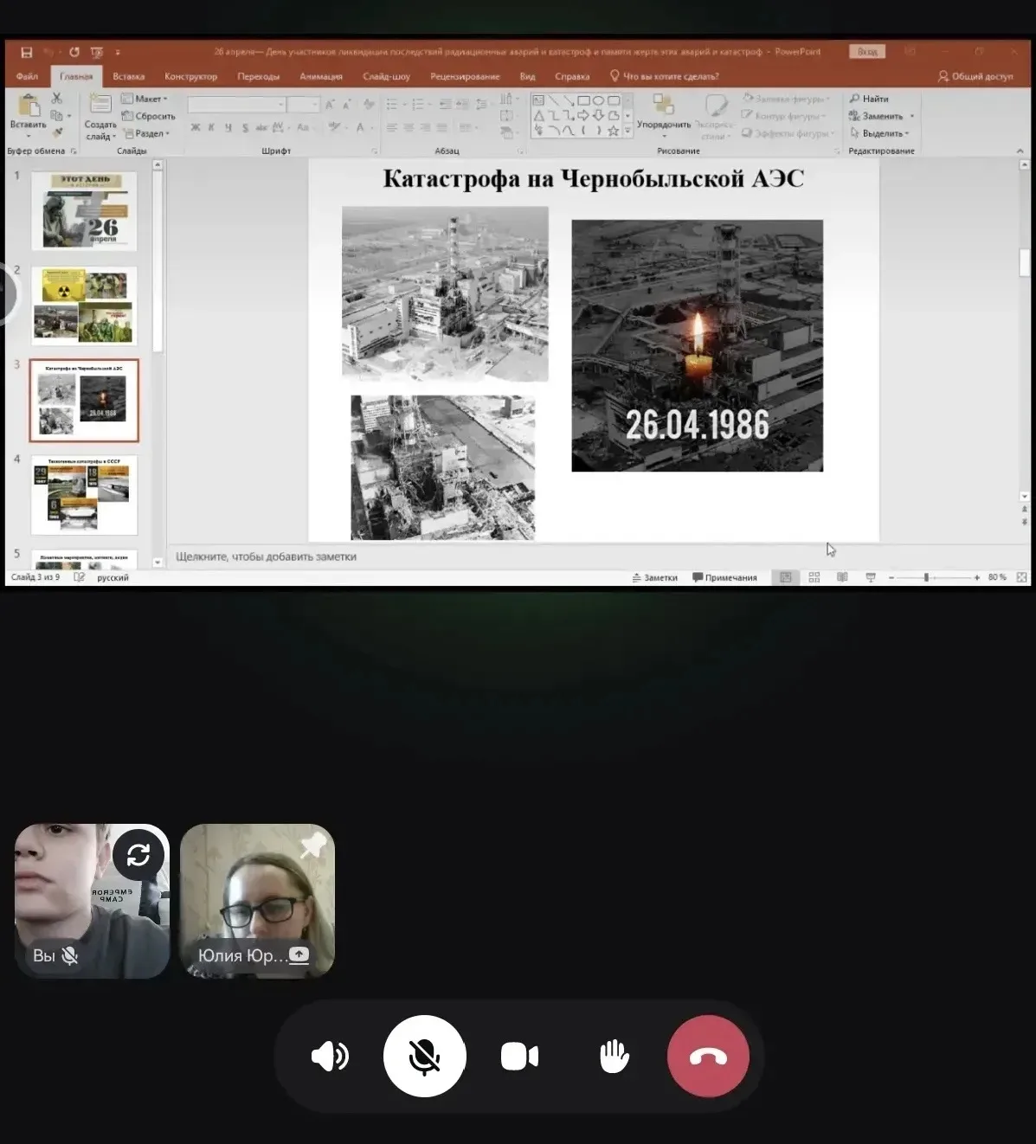
Task: Click the start-slideshow icon in quick access toolbar
Action: [96, 52]
